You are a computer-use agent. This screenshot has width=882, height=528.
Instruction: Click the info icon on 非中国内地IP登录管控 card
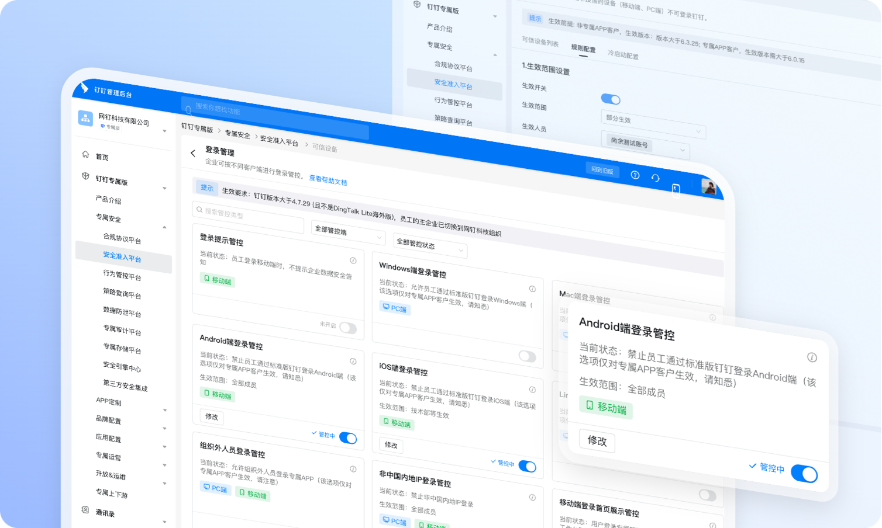[x=532, y=497]
